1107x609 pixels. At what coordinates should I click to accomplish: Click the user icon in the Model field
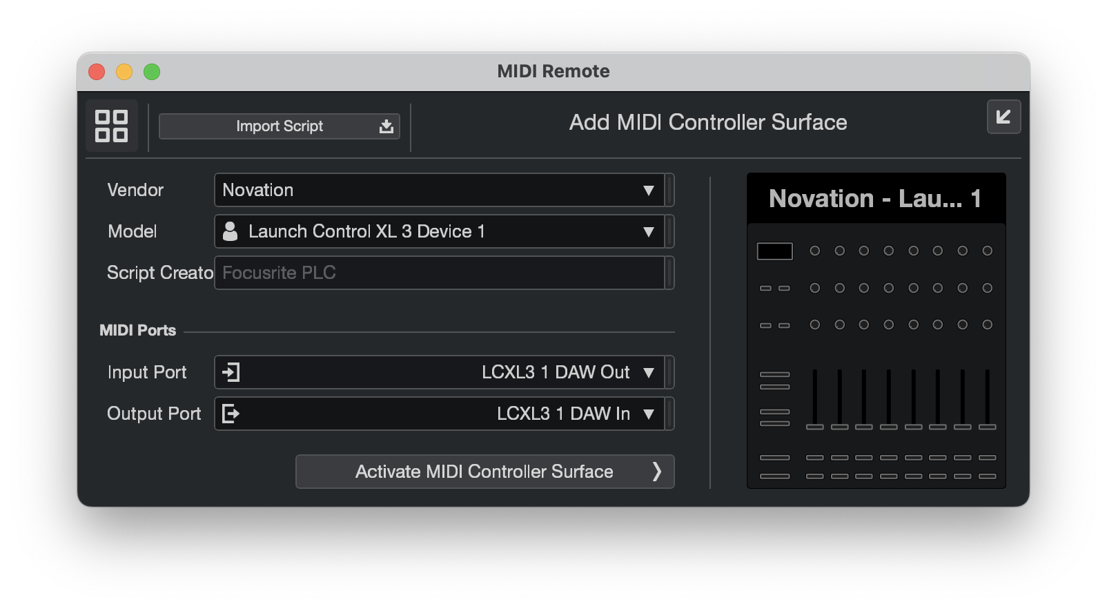(x=231, y=231)
